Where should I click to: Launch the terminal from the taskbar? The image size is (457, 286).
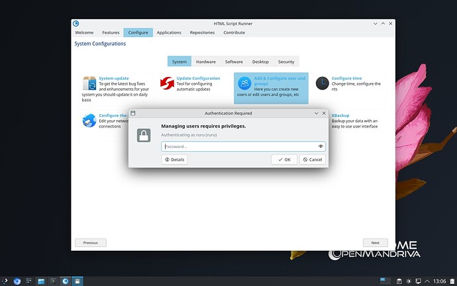coord(53,281)
